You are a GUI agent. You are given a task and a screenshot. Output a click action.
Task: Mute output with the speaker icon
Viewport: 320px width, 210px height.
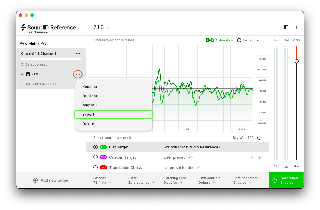point(297,166)
